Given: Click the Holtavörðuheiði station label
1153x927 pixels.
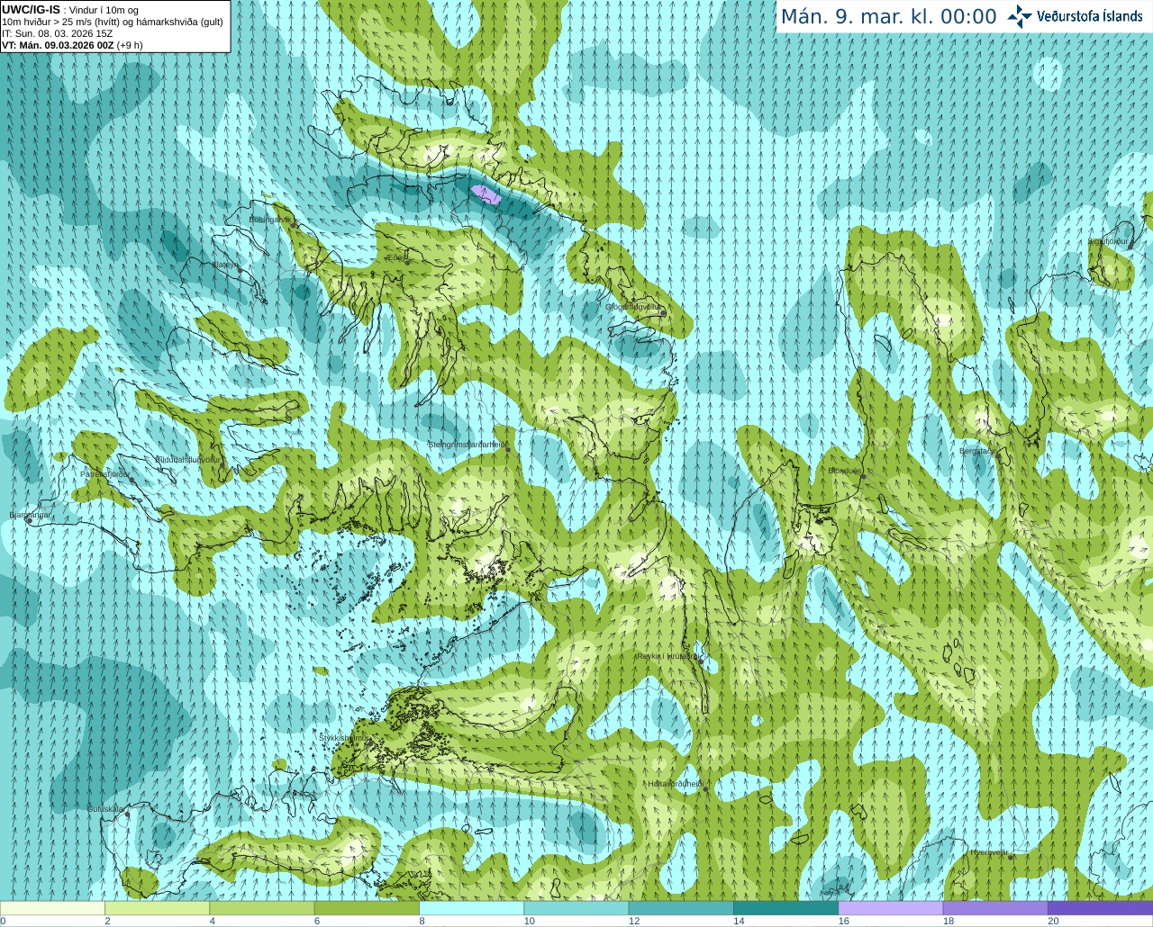Looking at the screenshot, I should point(675,784).
